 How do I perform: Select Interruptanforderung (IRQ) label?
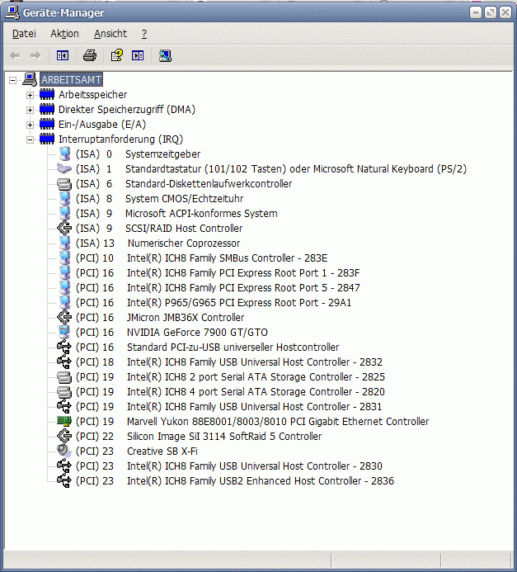click(120, 139)
